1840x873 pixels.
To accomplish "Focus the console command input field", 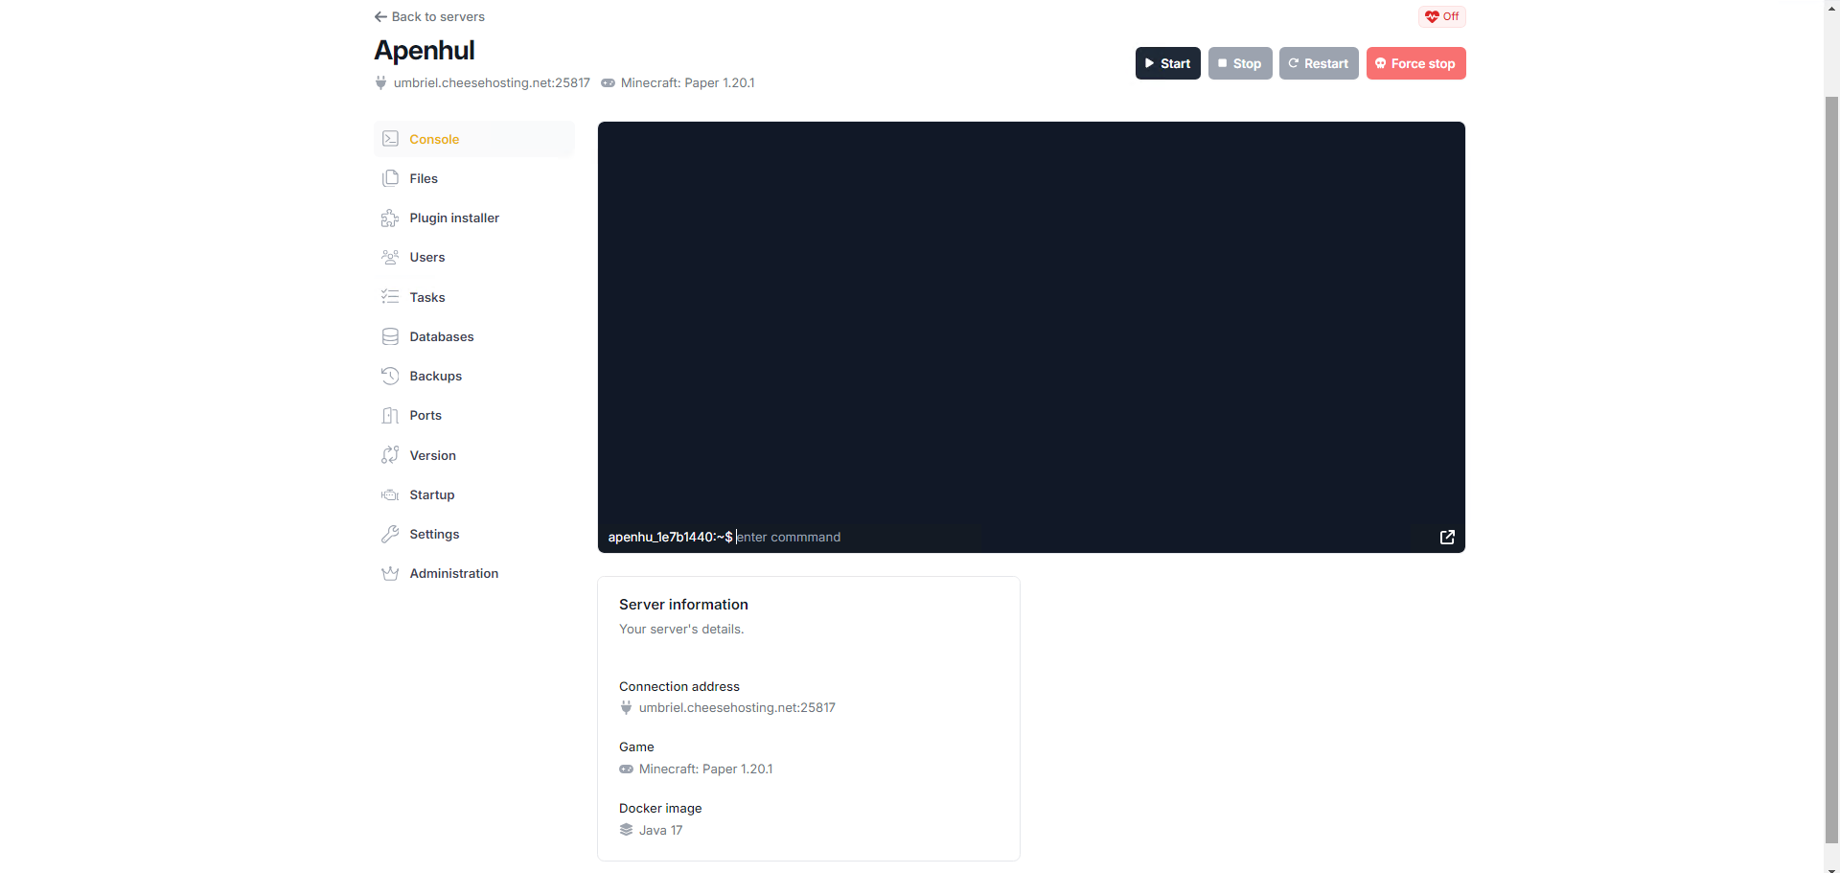I will (853, 538).
